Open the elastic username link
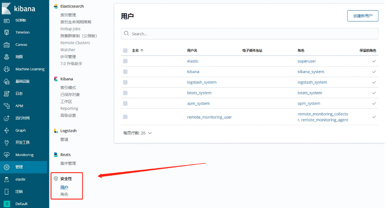 click(193, 61)
